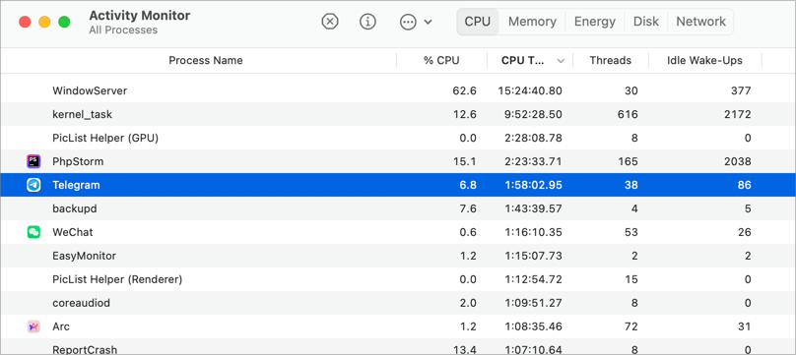Open the Disk tab
Screen dimensions: 796x355
point(645,22)
